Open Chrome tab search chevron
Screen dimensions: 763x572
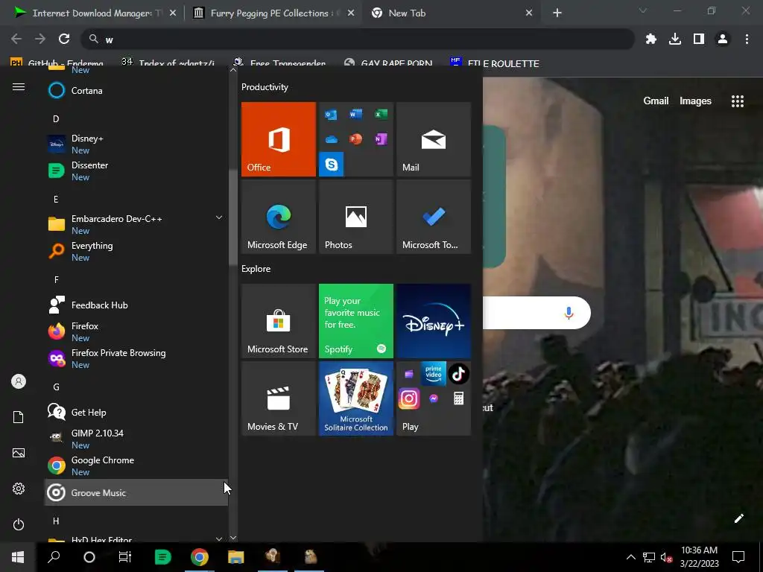[x=643, y=10]
